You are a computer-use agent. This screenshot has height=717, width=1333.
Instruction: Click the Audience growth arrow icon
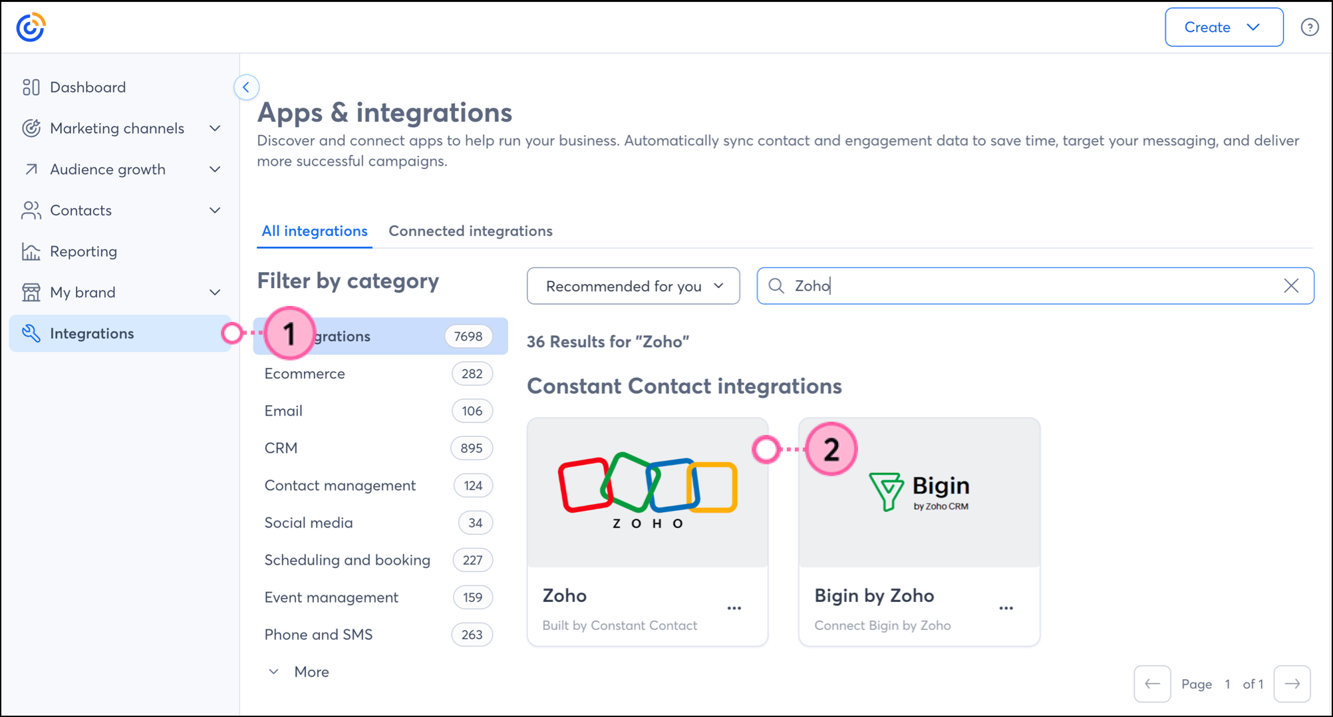click(x=31, y=170)
